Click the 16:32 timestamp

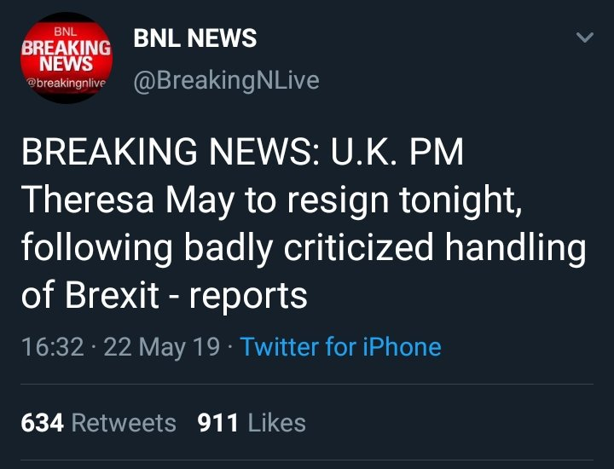pos(52,347)
